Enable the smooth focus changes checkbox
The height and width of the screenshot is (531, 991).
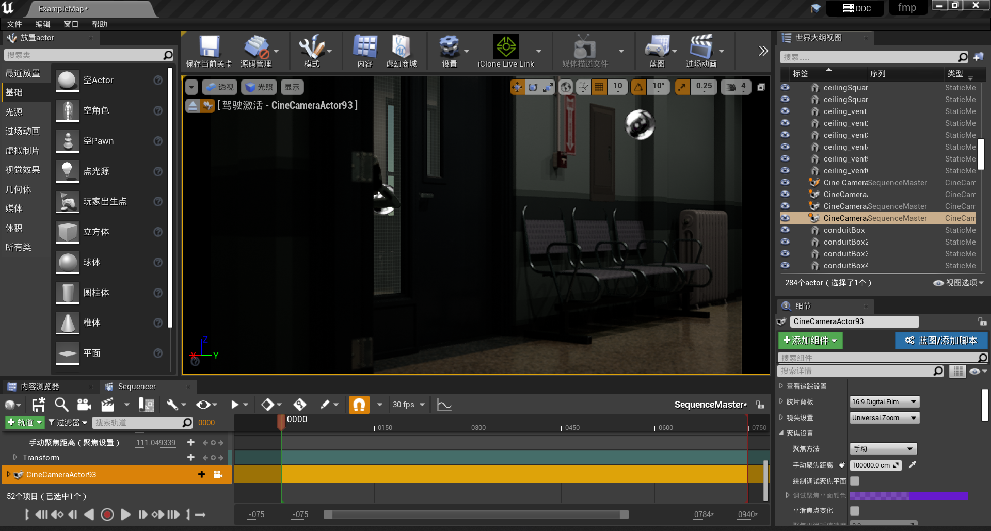tap(855, 511)
